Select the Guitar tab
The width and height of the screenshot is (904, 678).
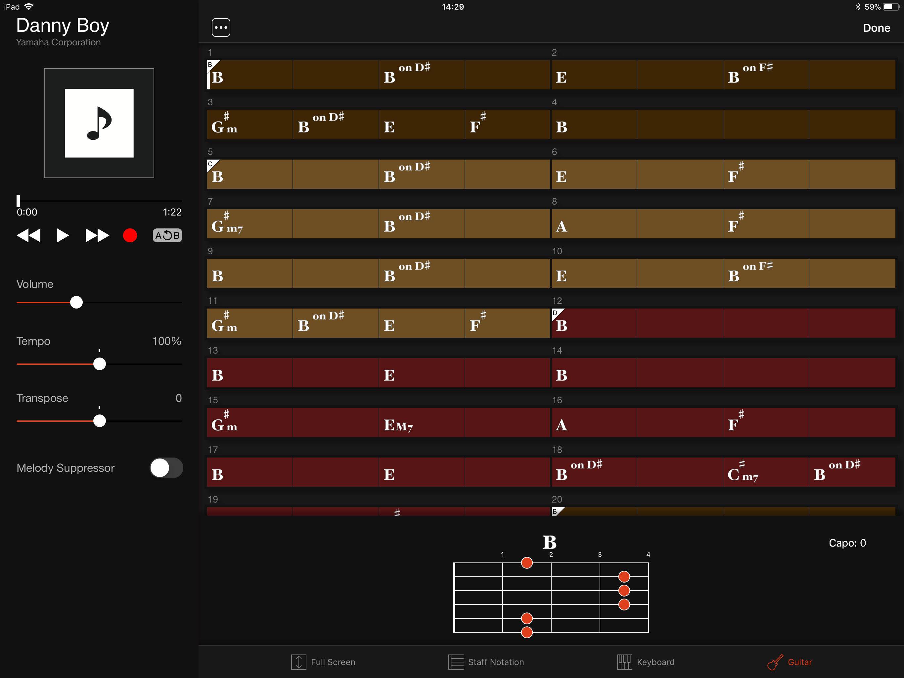click(790, 662)
